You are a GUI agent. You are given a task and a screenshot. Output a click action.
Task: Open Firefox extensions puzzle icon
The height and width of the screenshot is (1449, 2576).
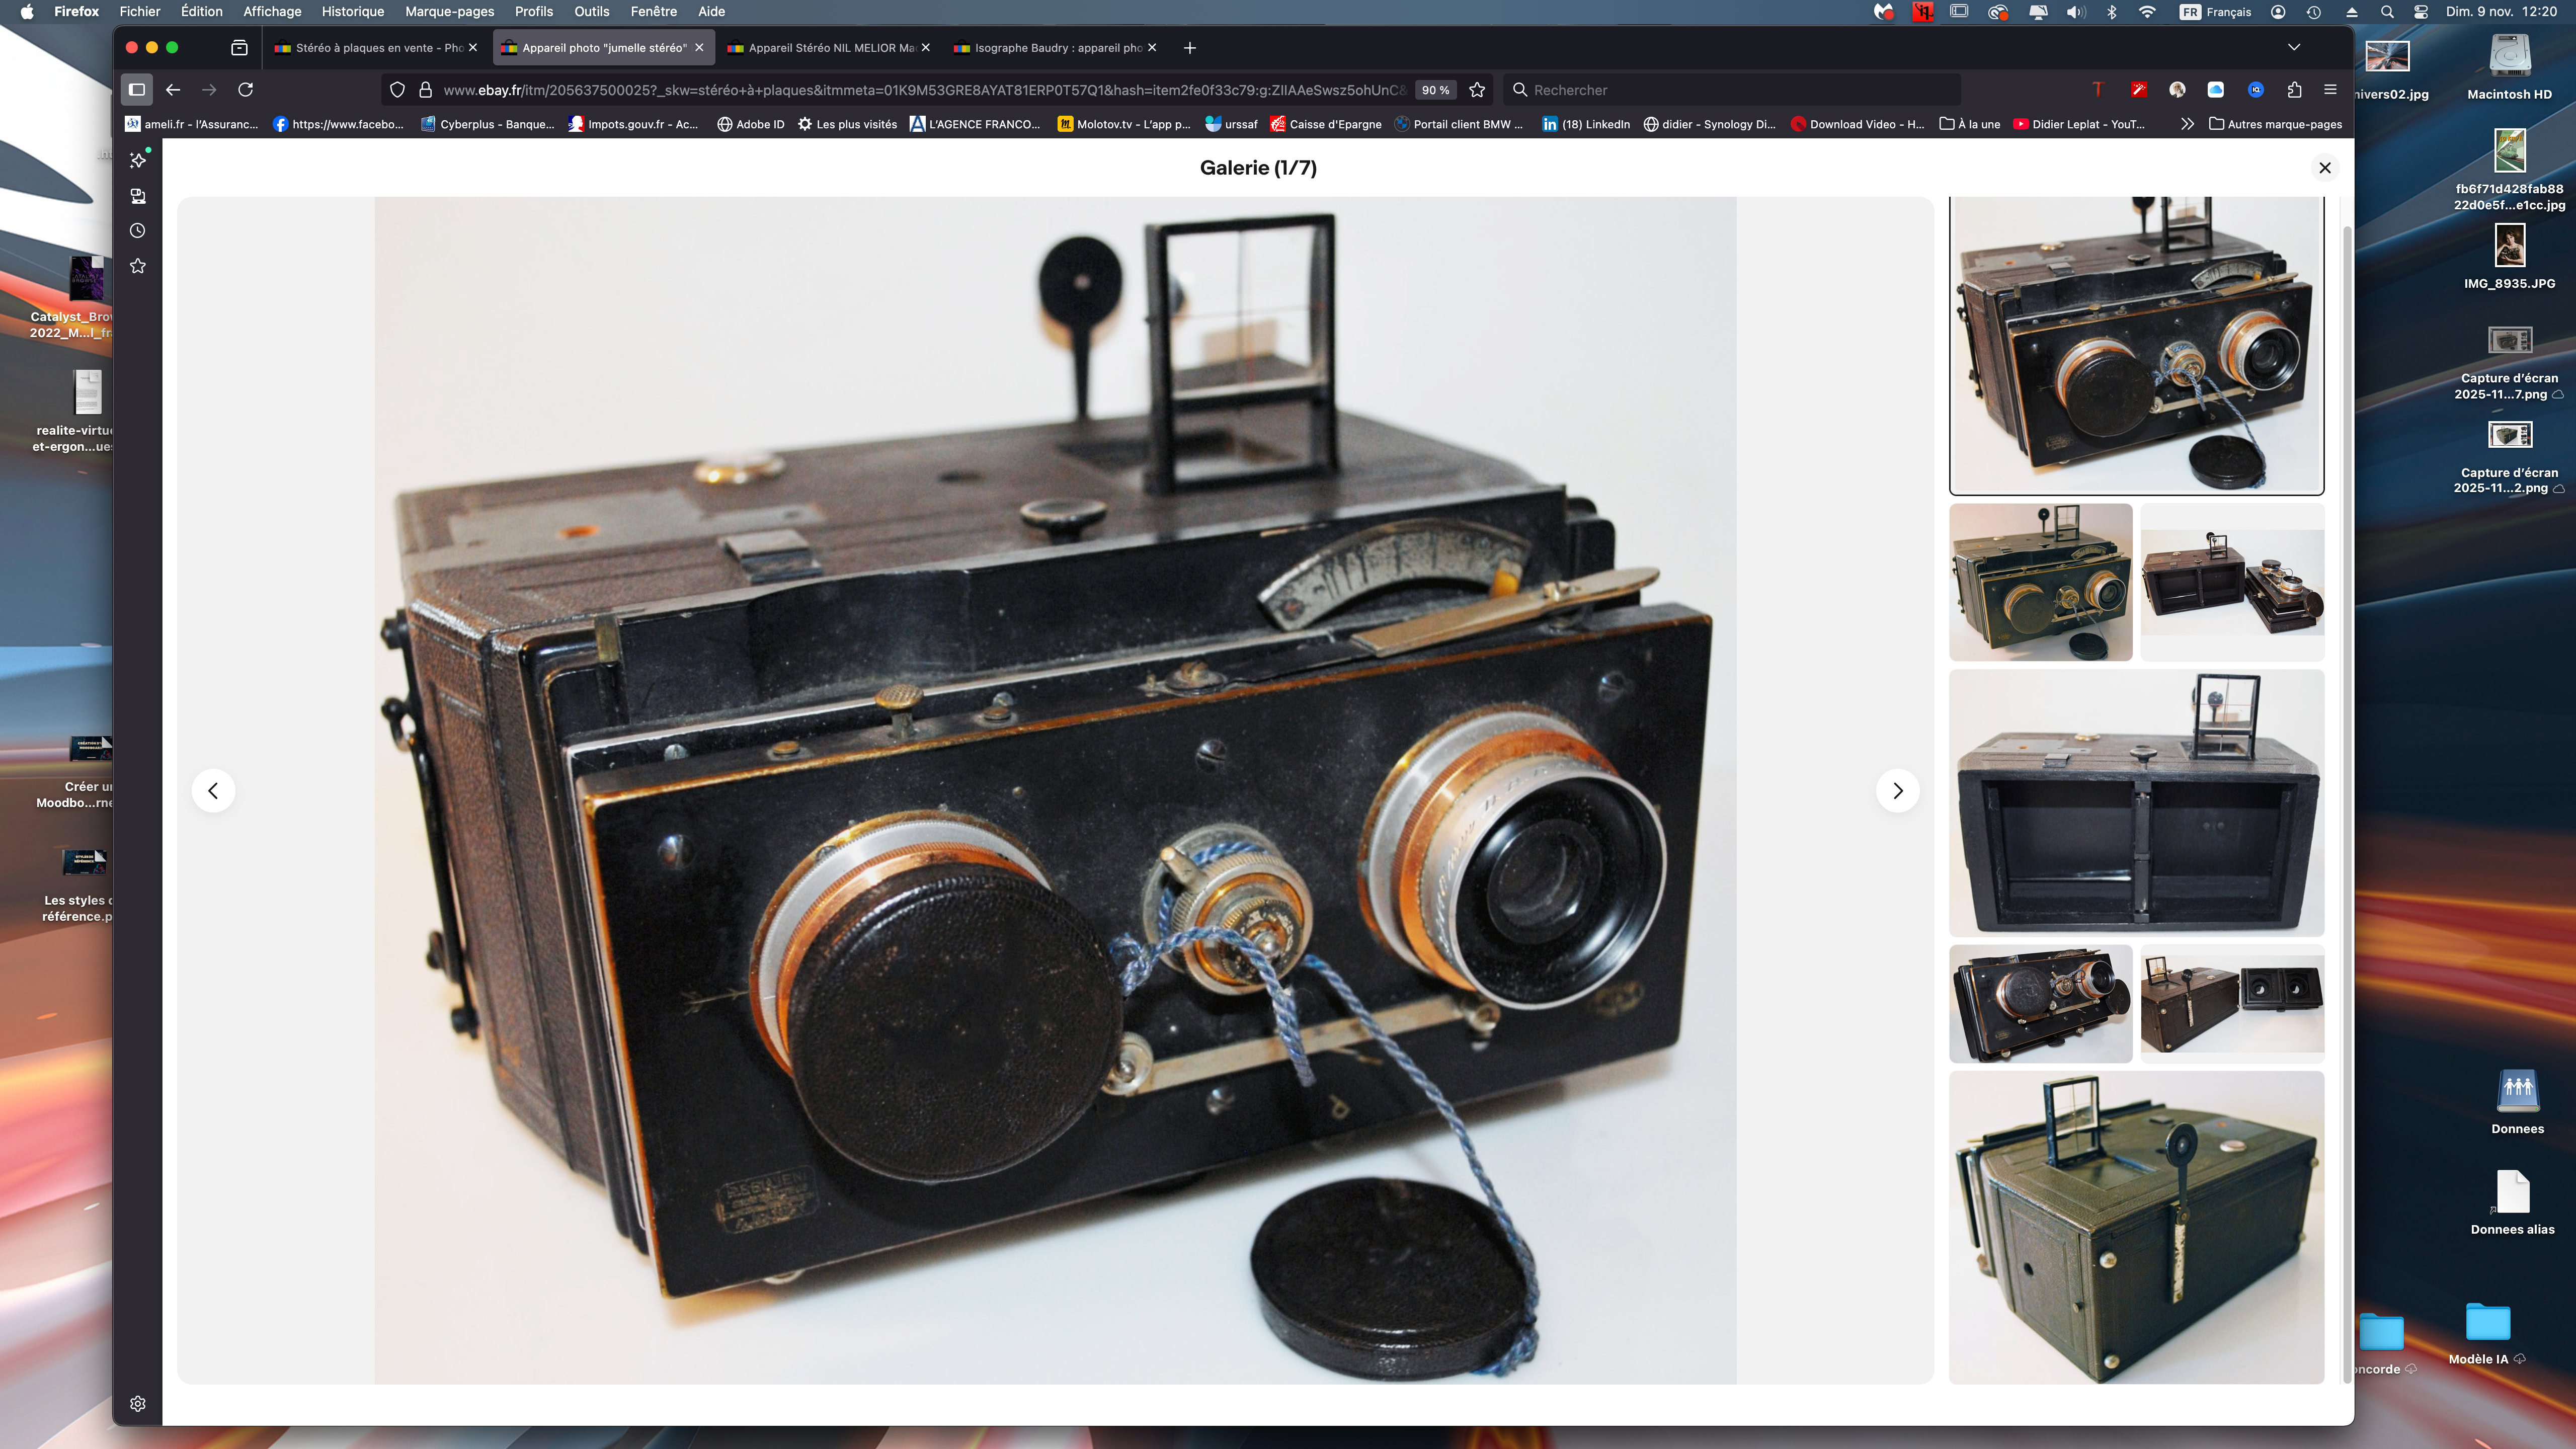click(x=2294, y=90)
